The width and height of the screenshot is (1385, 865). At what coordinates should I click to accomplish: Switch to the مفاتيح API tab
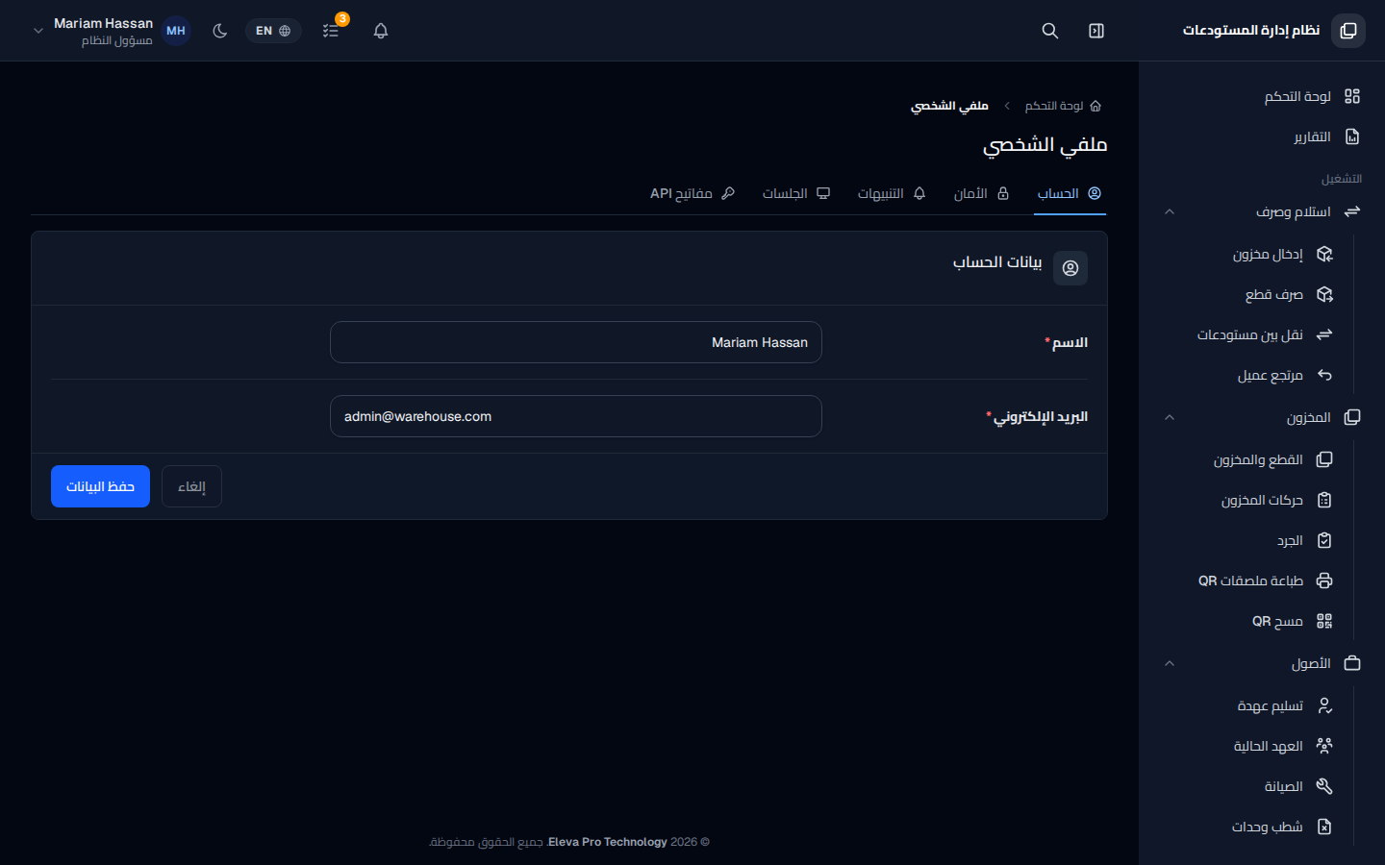692,193
